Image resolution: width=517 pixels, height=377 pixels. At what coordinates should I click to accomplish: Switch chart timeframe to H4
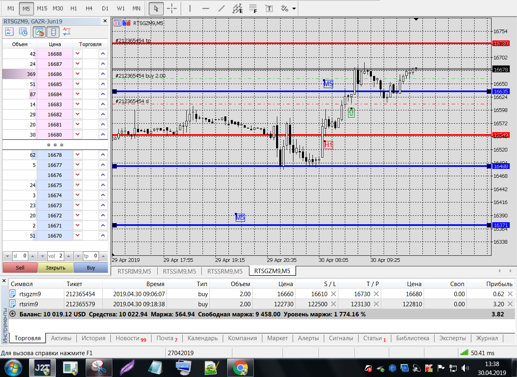click(89, 8)
